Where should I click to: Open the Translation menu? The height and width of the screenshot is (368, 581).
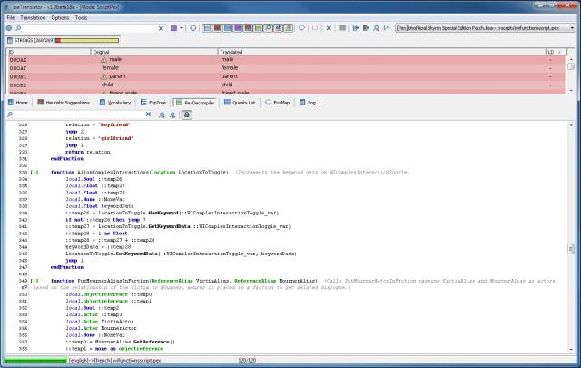click(x=33, y=17)
